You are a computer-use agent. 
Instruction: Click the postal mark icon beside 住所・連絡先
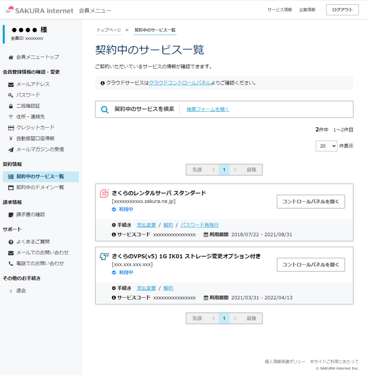(11, 117)
